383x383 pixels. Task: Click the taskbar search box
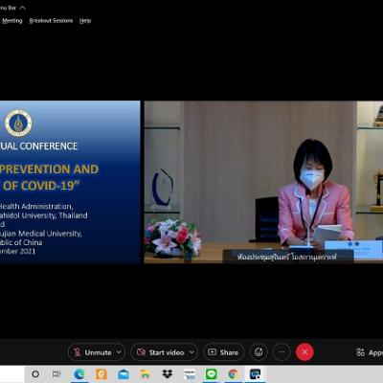click(12, 374)
